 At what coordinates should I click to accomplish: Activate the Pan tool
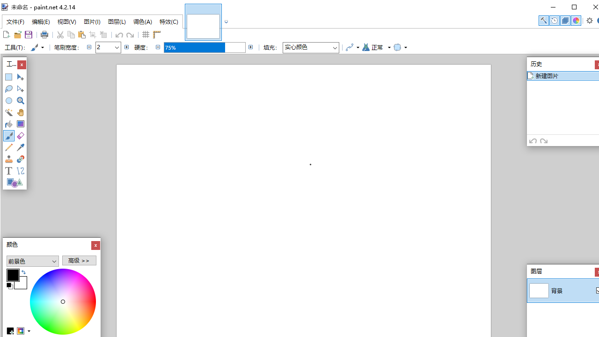tap(20, 112)
